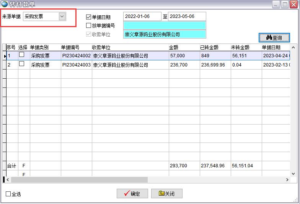Screen dimensions: 300x204
Task: Select checkbox for row PI230424003
Action: point(22,64)
